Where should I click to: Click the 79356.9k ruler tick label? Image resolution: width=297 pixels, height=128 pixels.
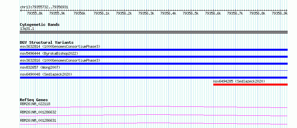[x=280, y=13]
